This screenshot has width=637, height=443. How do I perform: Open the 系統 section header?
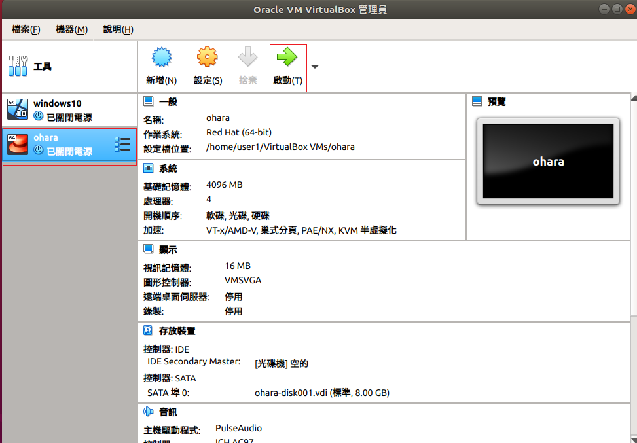point(168,169)
